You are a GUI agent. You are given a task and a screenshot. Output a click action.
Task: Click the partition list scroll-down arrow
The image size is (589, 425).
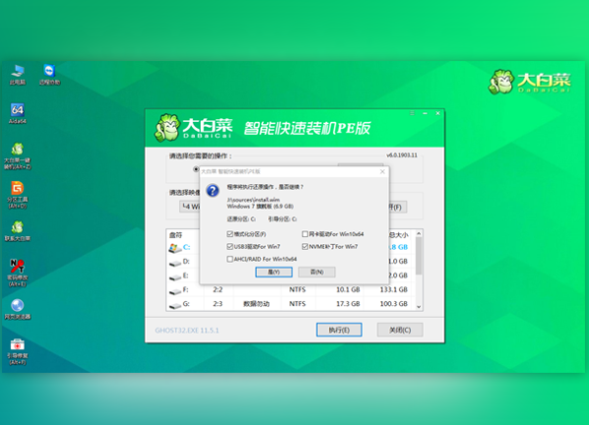click(419, 307)
